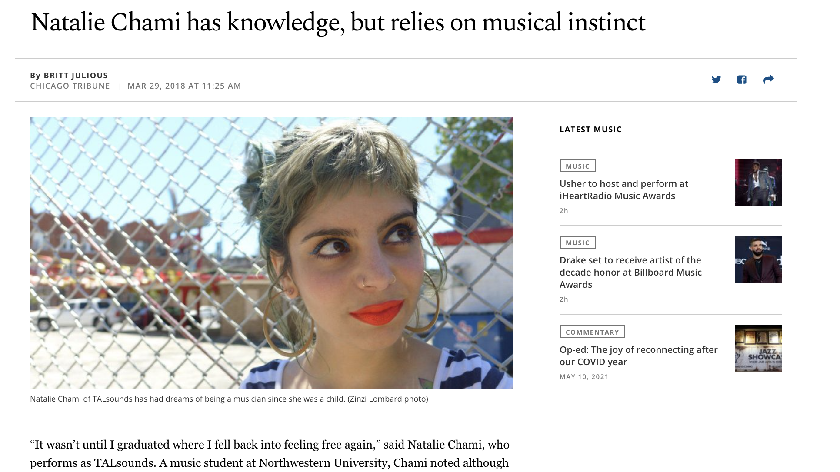The width and height of the screenshot is (840, 472).
Task: Open Britt Julius author link
Action: point(76,76)
